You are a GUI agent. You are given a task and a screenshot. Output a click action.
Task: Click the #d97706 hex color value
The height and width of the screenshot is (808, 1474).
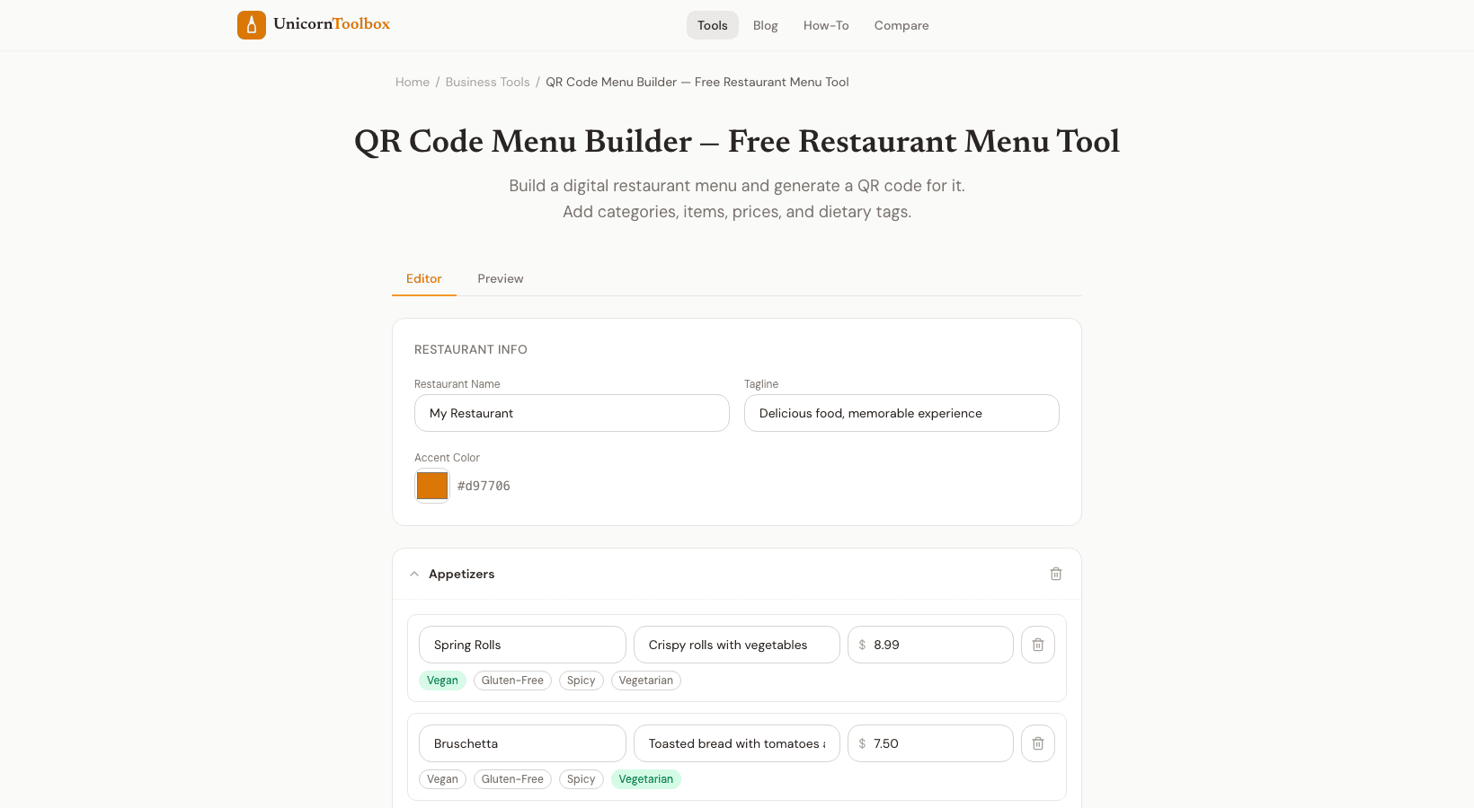click(484, 486)
